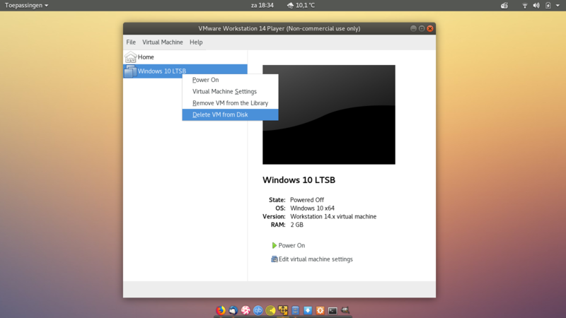This screenshot has width=566, height=318.
Task: Select Remove VM from the Library
Action: [x=231, y=103]
